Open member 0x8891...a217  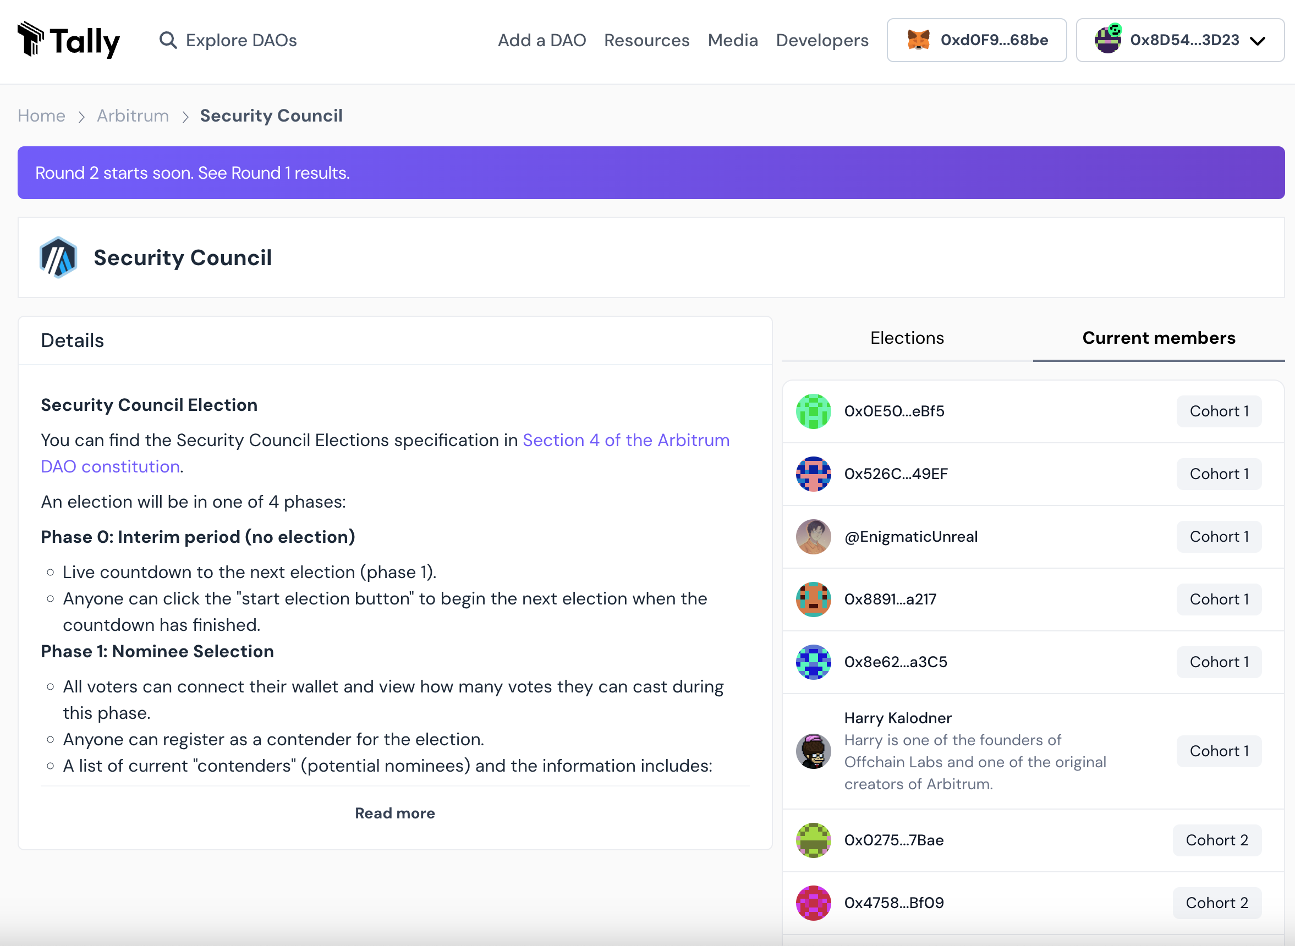[890, 599]
